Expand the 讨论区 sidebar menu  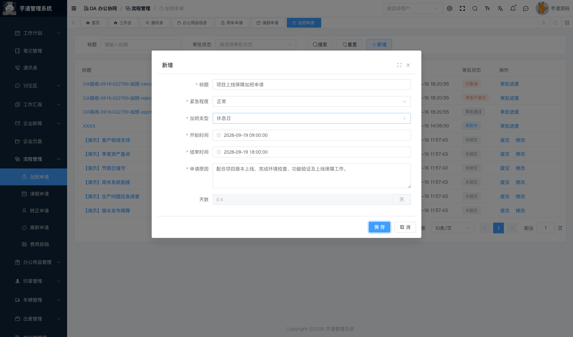(34, 86)
